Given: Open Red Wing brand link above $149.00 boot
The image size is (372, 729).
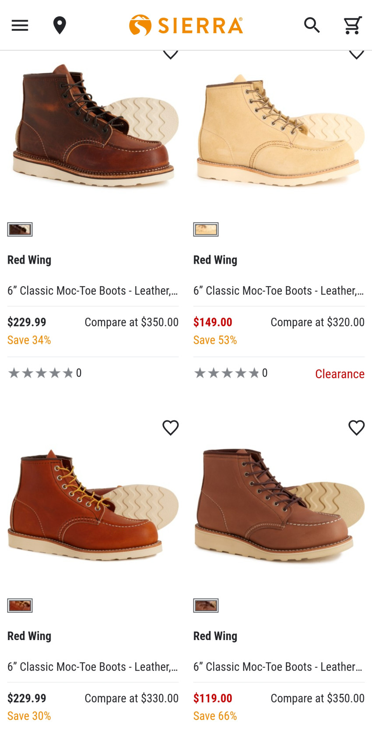Looking at the screenshot, I should coord(215,260).
